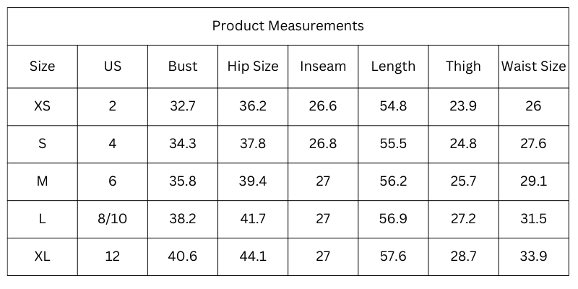This screenshot has height=289, width=578.
Task: Select the Thigh column header
Action: point(463,66)
